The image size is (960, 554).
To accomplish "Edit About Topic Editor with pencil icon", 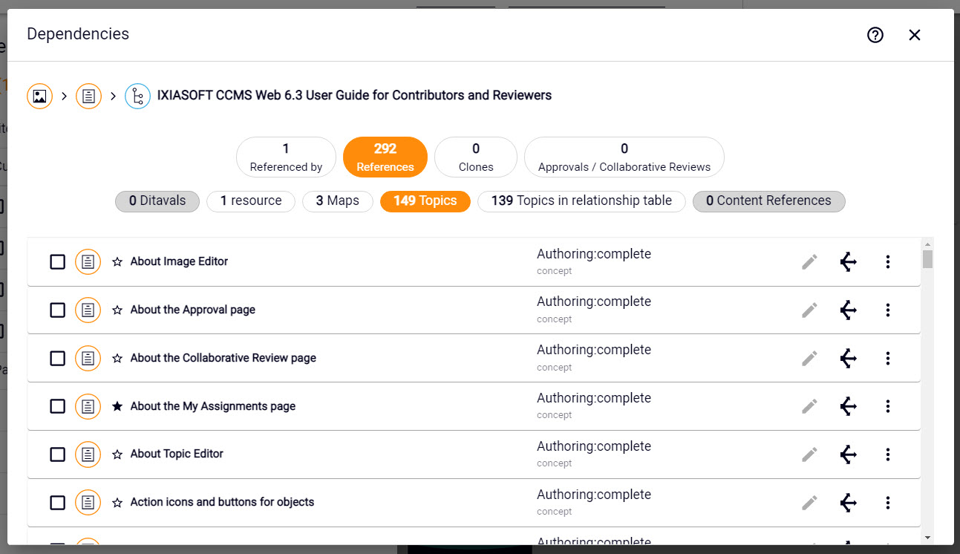I will coord(809,454).
